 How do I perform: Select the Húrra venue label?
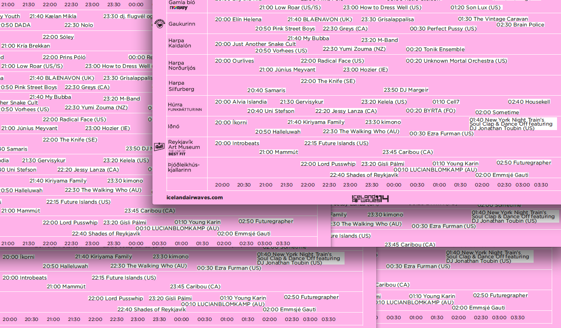(175, 105)
